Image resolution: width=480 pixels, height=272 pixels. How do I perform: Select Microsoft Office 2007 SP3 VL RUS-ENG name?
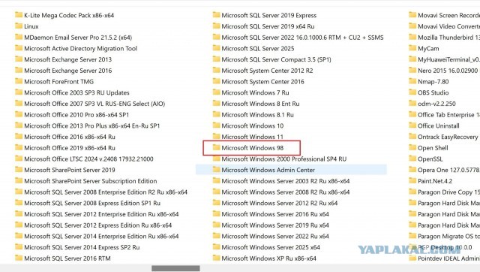click(x=94, y=104)
